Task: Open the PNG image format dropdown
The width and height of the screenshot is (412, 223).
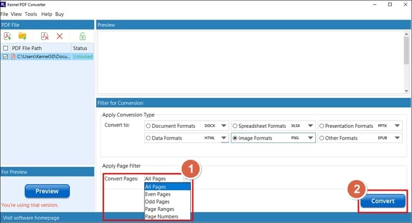Action: coord(310,138)
